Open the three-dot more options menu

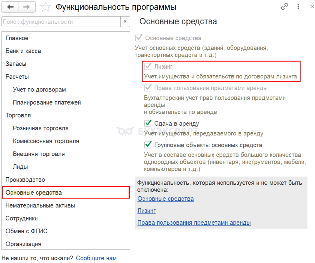click(298, 7)
